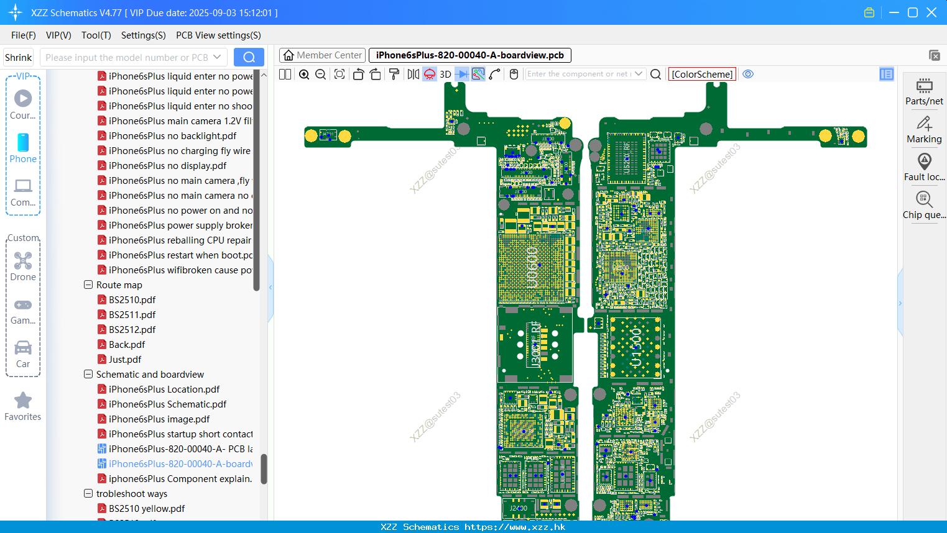947x533 pixels.
Task: Select Car category in sidebar
Action: [23, 354]
